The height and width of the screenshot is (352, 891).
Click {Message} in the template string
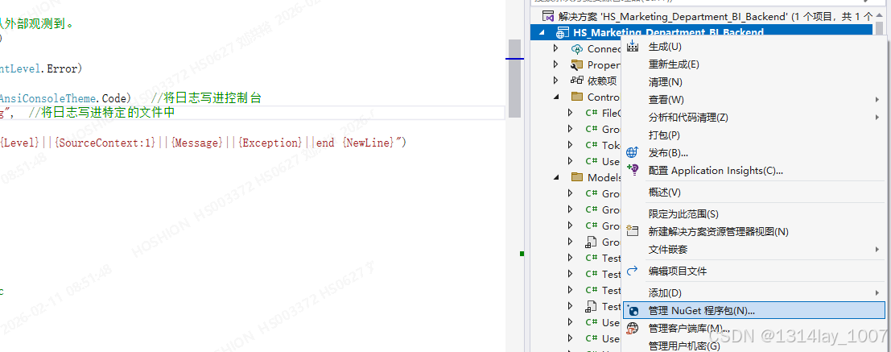pos(196,143)
